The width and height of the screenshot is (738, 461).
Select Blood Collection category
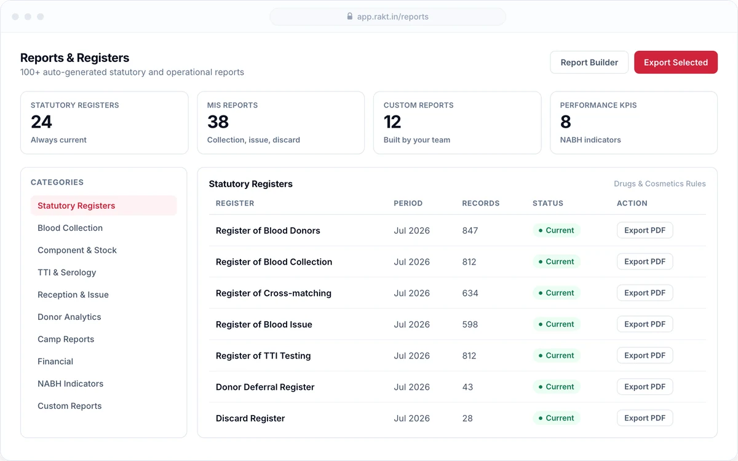click(103, 228)
